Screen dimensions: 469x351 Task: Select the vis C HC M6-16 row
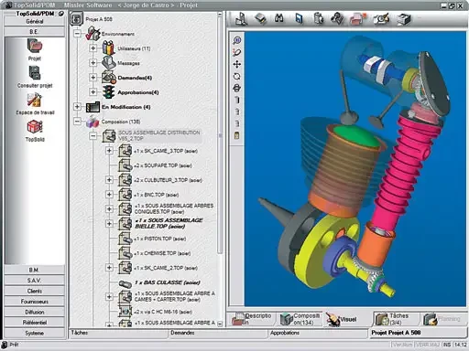tap(163, 312)
